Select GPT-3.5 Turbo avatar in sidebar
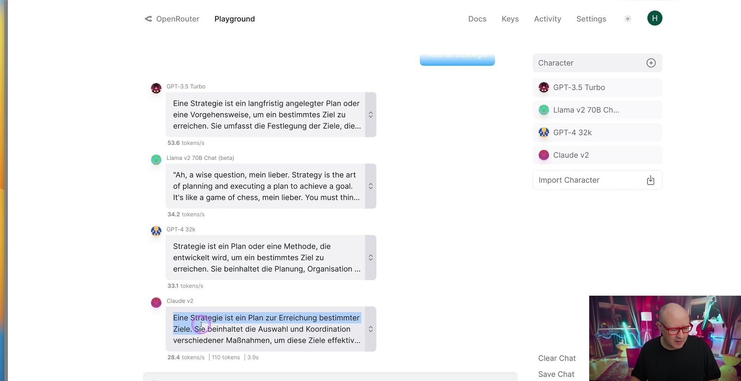This screenshot has width=741, height=381. click(544, 87)
